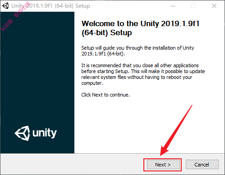
Task: Click the pink watermark text in the corner
Action: tap(15, 17)
